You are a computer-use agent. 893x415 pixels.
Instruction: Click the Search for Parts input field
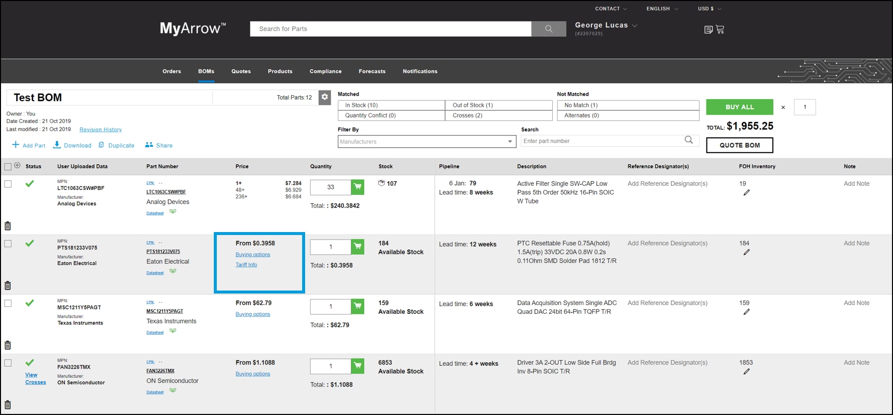390,29
